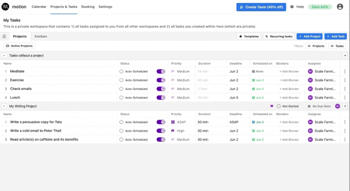Add Blocker for Exercise task

pyautogui.click(x=289, y=80)
